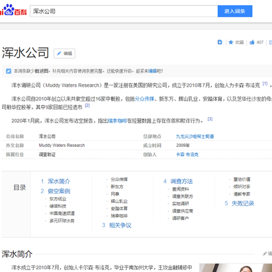Click the 收藏 star icon

[x=231, y=42]
